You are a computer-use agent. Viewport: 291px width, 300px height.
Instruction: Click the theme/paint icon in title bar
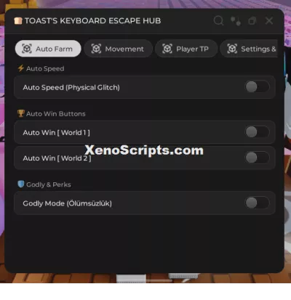coord(236,21)
